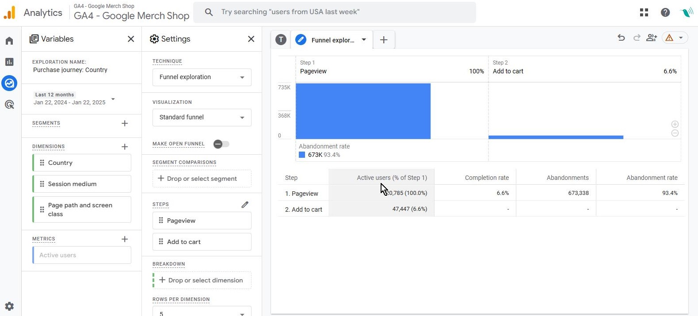The height and width of the screenshot is (316, 698).
Task: Click the Pageview step in Steps
Action: tap(202, 221)
